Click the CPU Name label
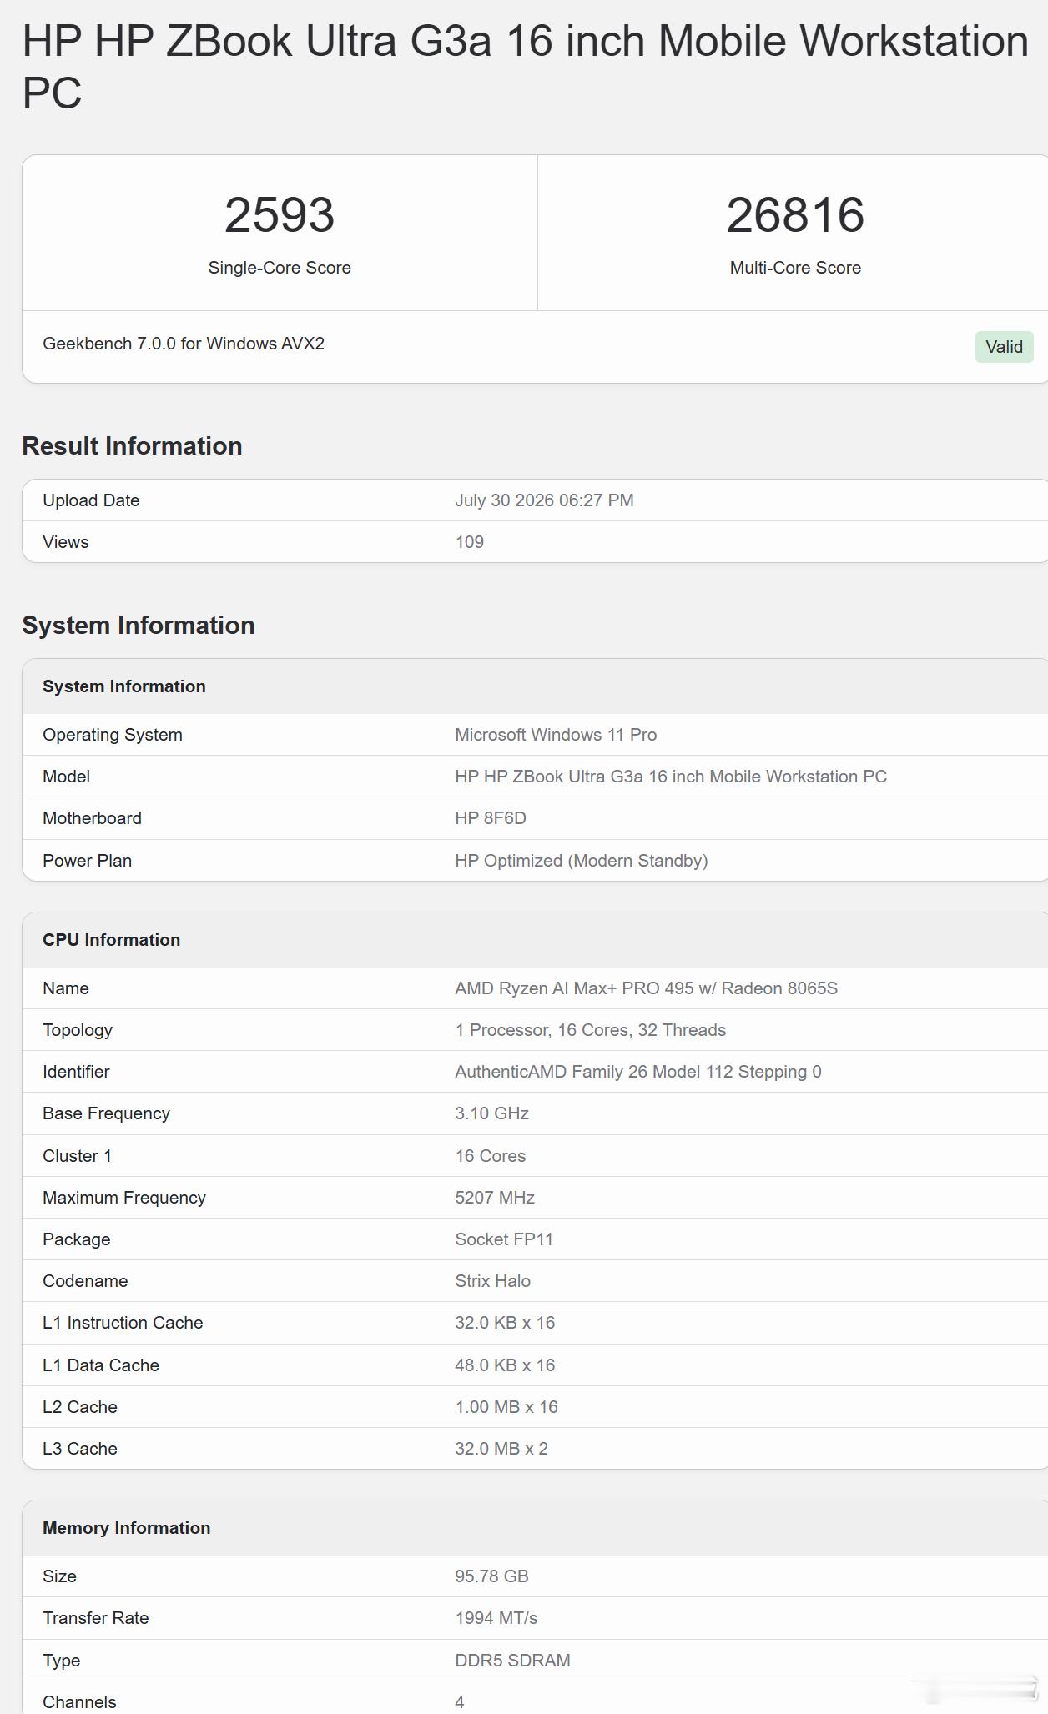This screenshot has width=1048, height=1714. pyautogui.click(x=65, y=988)
